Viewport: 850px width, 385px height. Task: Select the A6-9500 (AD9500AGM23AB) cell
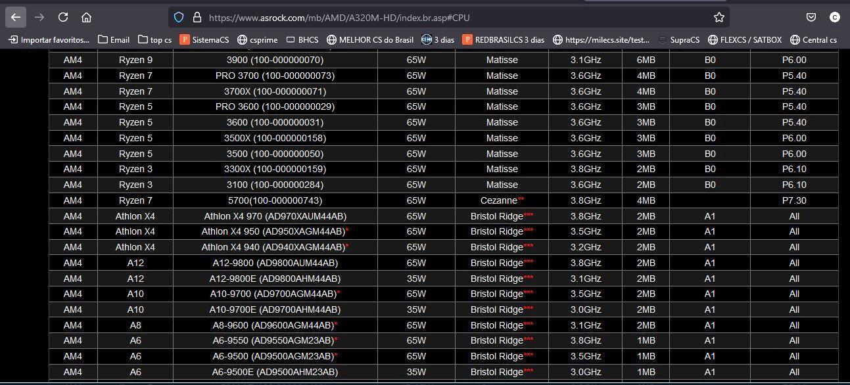pyautogui.click(x=275, y=356)
